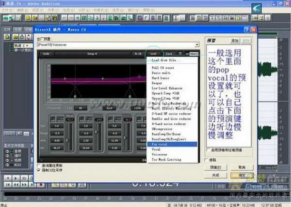This screenshot has height=207, width=291.
Task: Select the I-beam time selection tool
Action: (176, 18)
